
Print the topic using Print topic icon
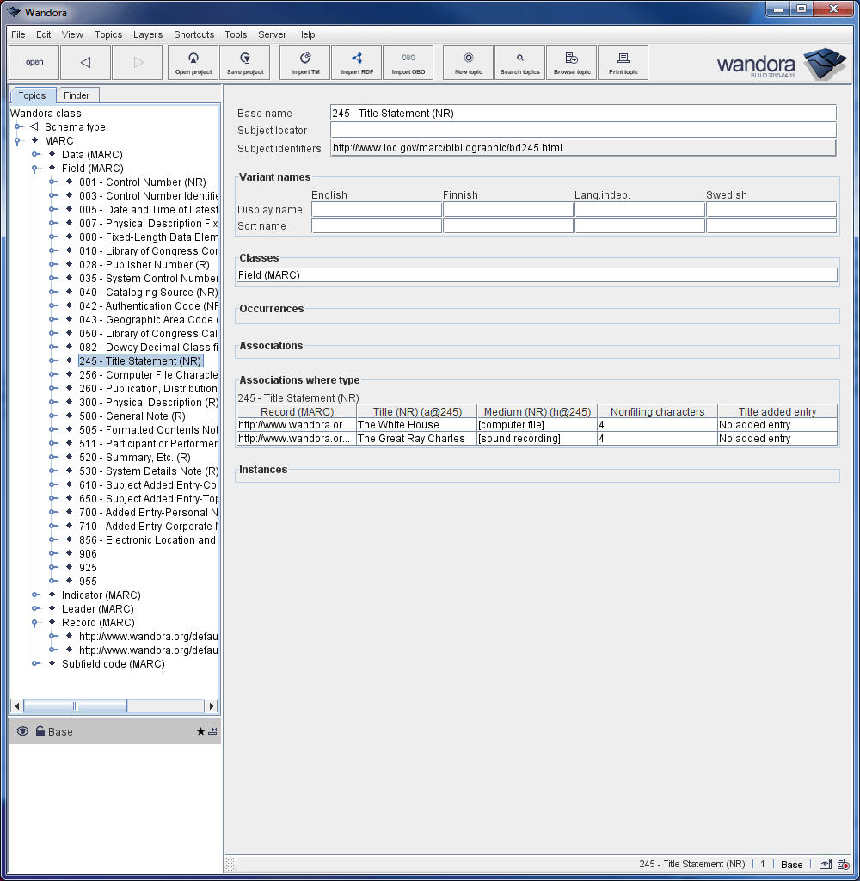click(623, 62)
